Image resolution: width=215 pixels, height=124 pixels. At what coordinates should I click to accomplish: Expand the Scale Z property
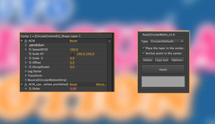[x=26, y=58]
